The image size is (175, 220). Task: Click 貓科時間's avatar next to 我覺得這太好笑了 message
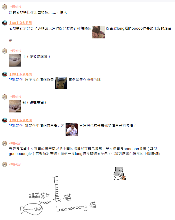[5, 23]
